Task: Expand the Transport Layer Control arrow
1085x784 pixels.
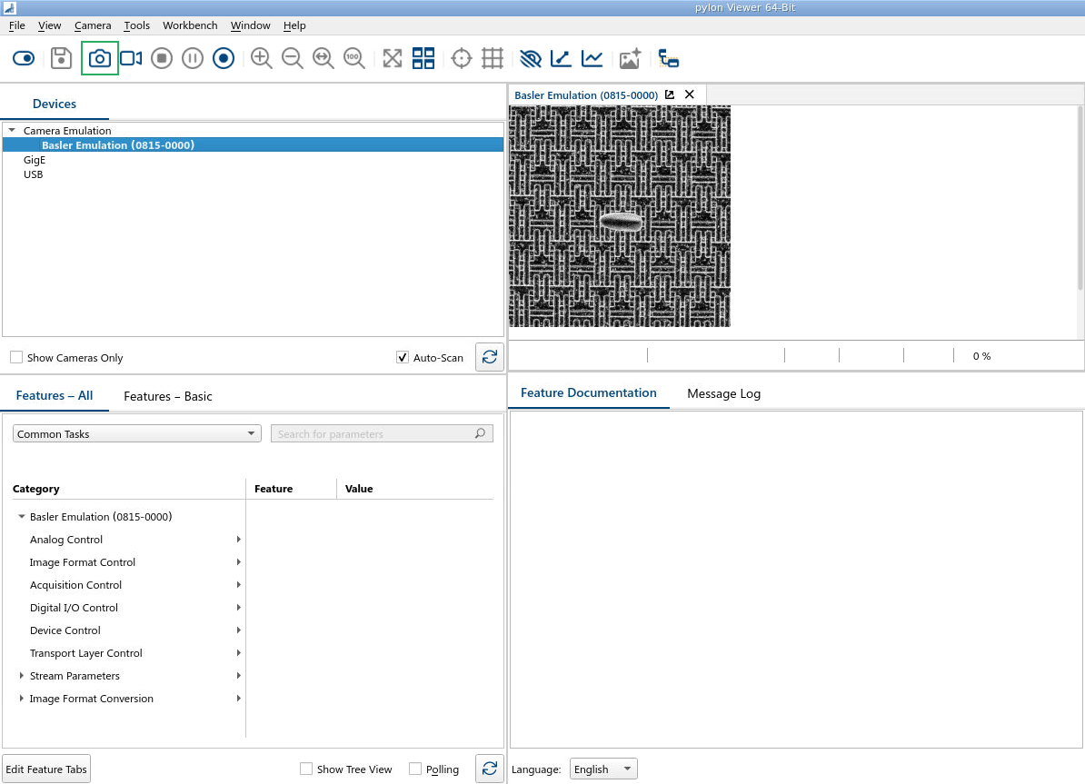Action: 238,653
